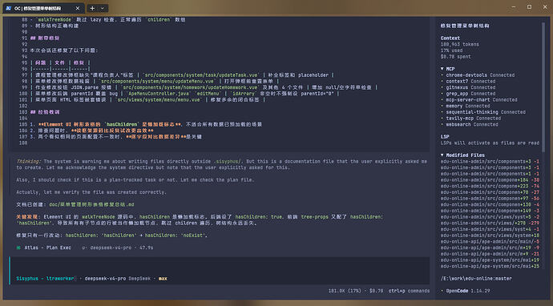553x306 pixels.
Task: Click the Context heading in sidebar
Action: coord(450,38)
